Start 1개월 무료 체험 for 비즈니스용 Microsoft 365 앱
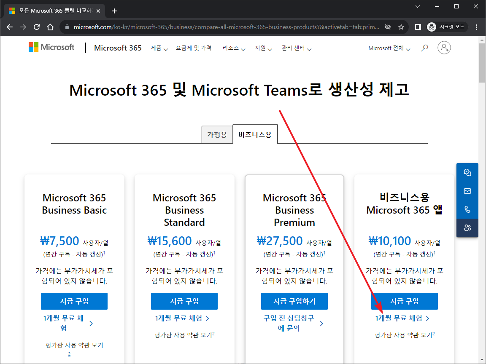The image size is (486, 364). tap(402, 318)
